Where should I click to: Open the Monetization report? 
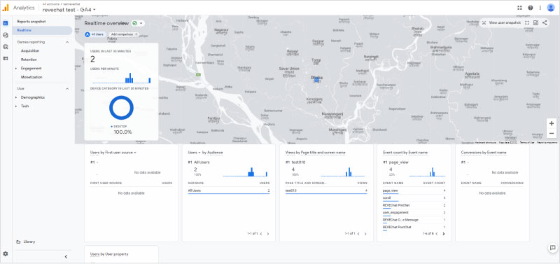[x=31, y=77]
